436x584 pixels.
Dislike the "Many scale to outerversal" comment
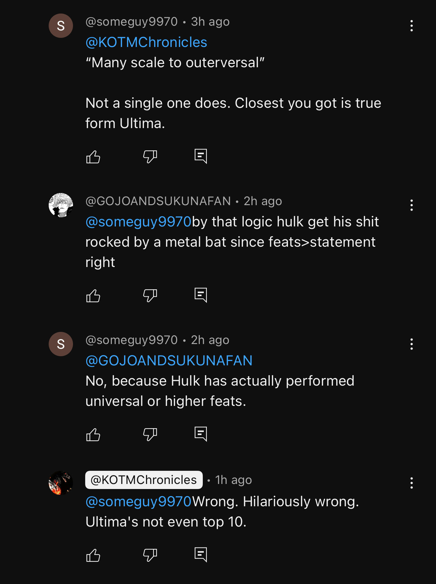150,157
